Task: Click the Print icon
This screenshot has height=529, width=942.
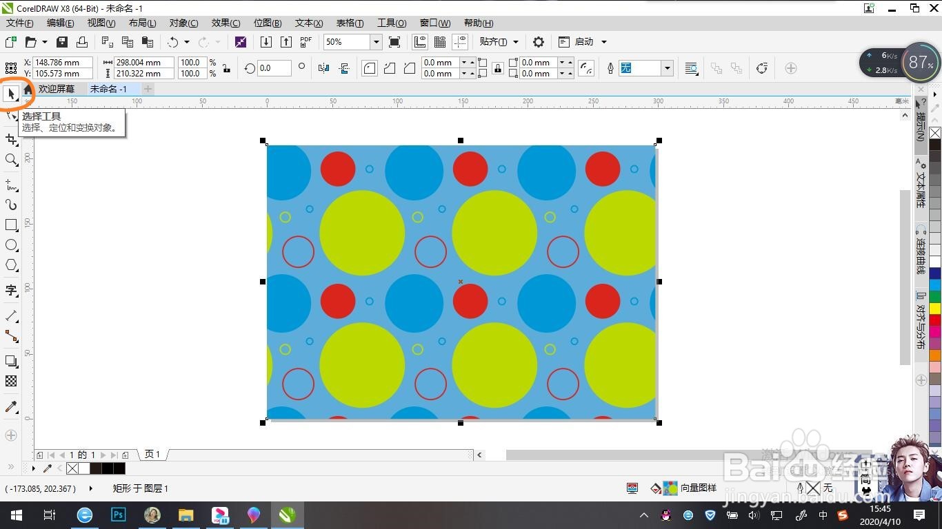Action: (x=82, y=42)
